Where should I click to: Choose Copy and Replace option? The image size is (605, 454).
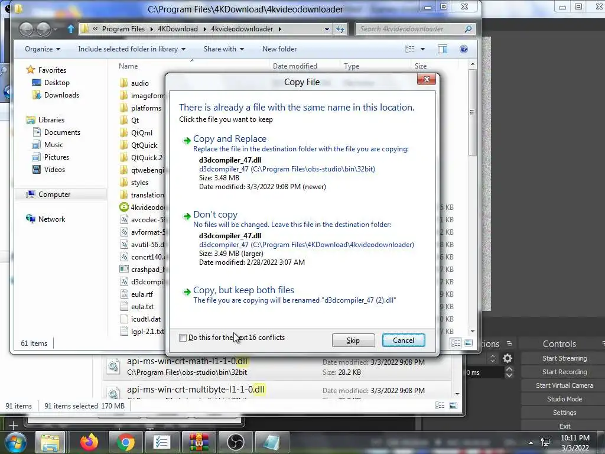tap(230, 139)
